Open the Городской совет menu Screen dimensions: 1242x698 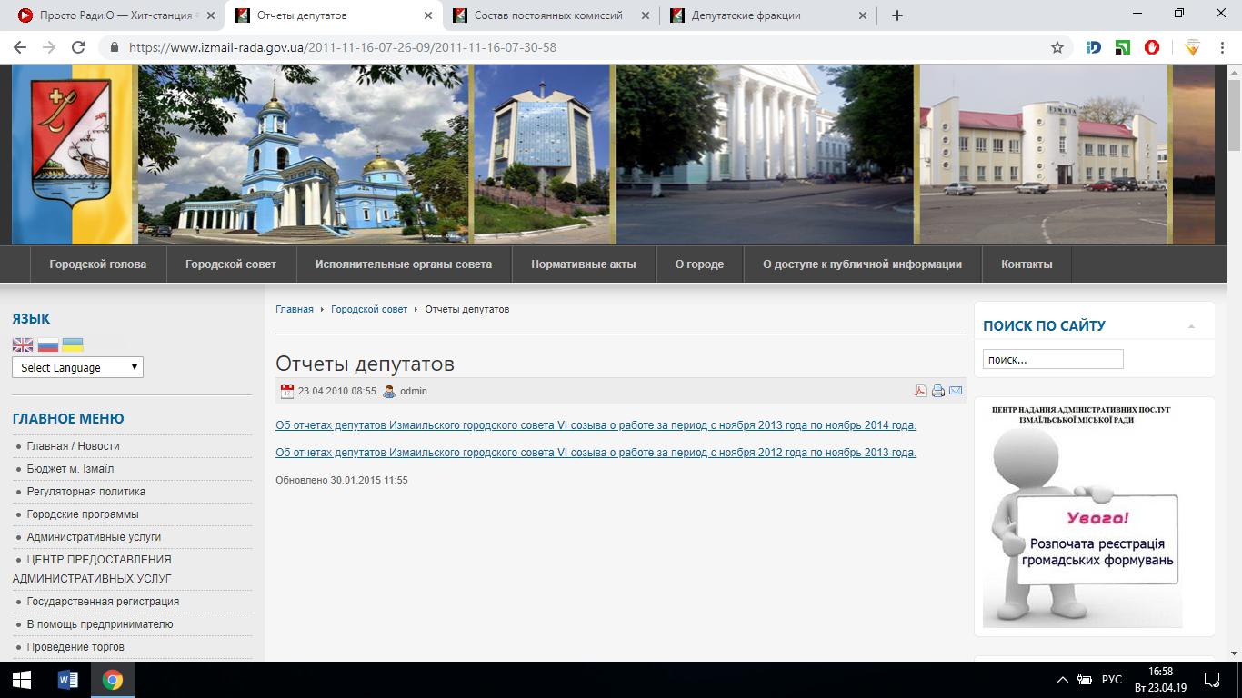(x=231, y=264)
